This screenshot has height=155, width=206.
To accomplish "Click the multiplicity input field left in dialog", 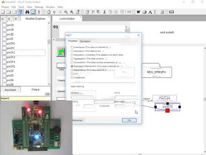I will [x=89, y=106].
